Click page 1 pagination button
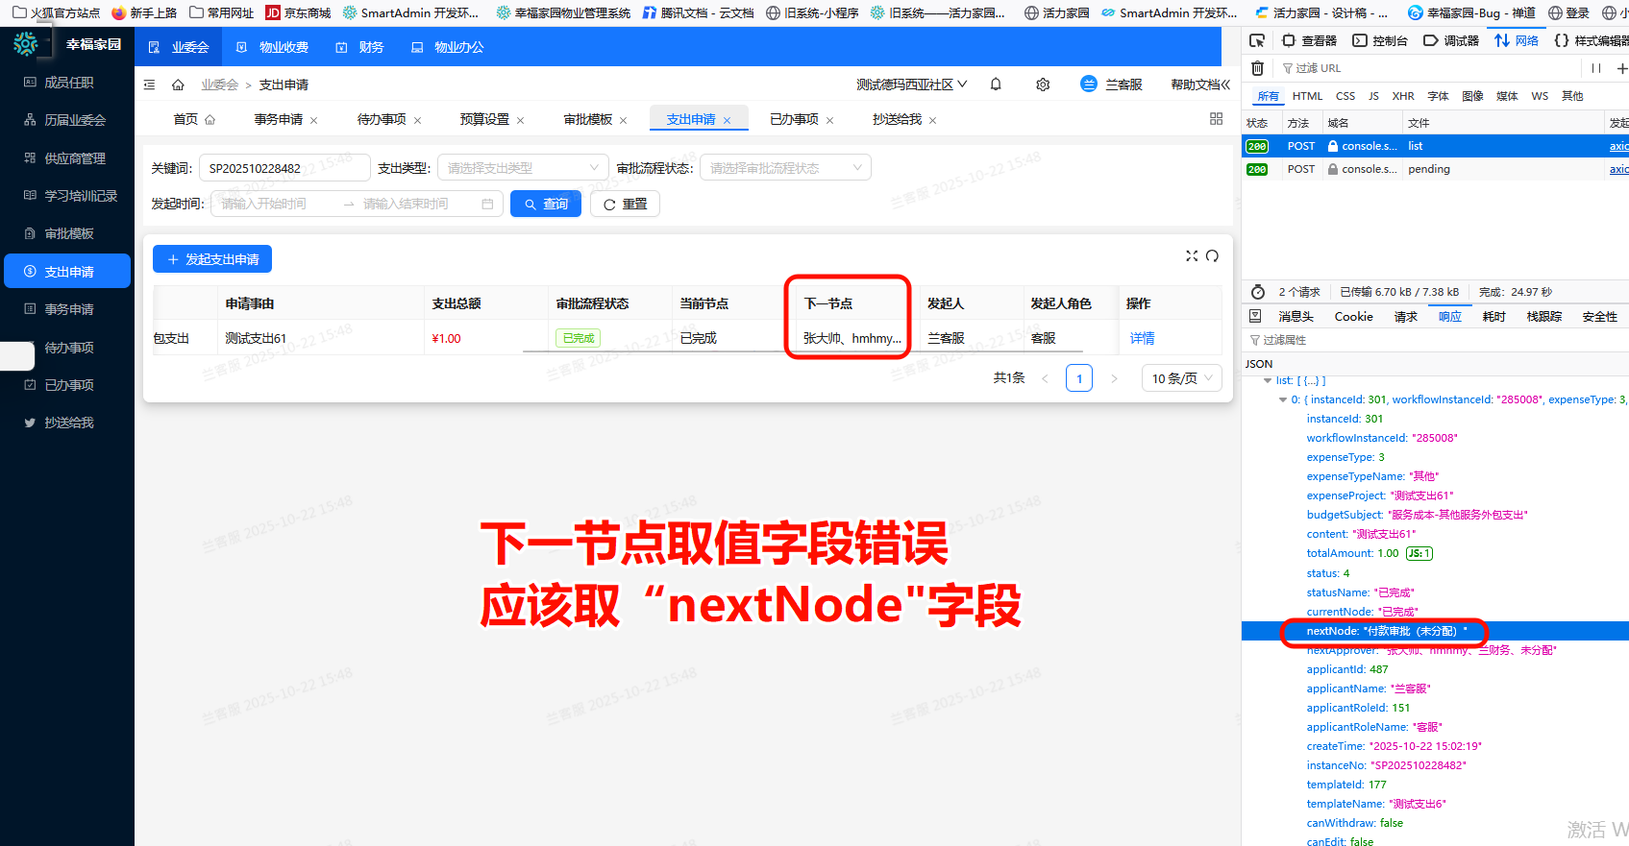The image size is (1629, 846). [1079, 378]
